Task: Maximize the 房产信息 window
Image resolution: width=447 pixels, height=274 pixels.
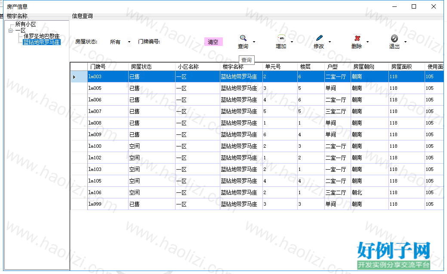Action: click(x=414, y=6)
